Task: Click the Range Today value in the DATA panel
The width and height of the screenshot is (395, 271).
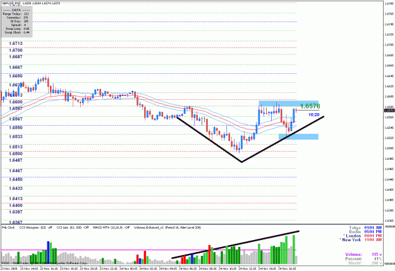Action: pos(27,14)
